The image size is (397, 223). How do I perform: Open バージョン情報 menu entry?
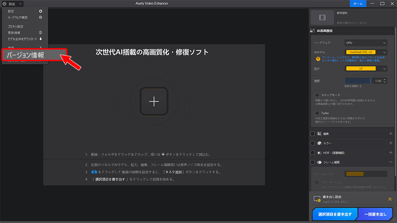(x=34, y=55)
